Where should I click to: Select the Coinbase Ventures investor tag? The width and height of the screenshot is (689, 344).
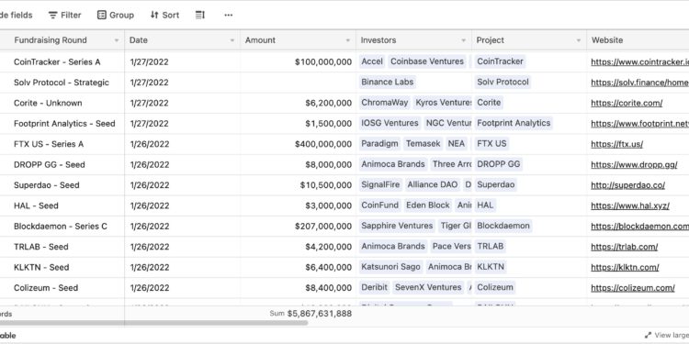point(427,61)
